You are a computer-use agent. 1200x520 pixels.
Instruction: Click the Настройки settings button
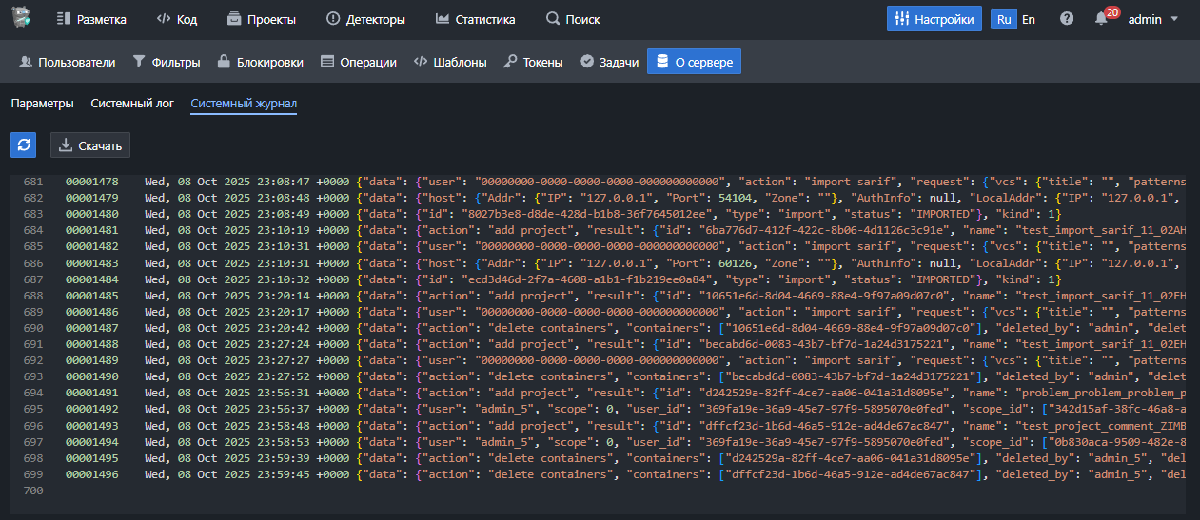(934, 19)
